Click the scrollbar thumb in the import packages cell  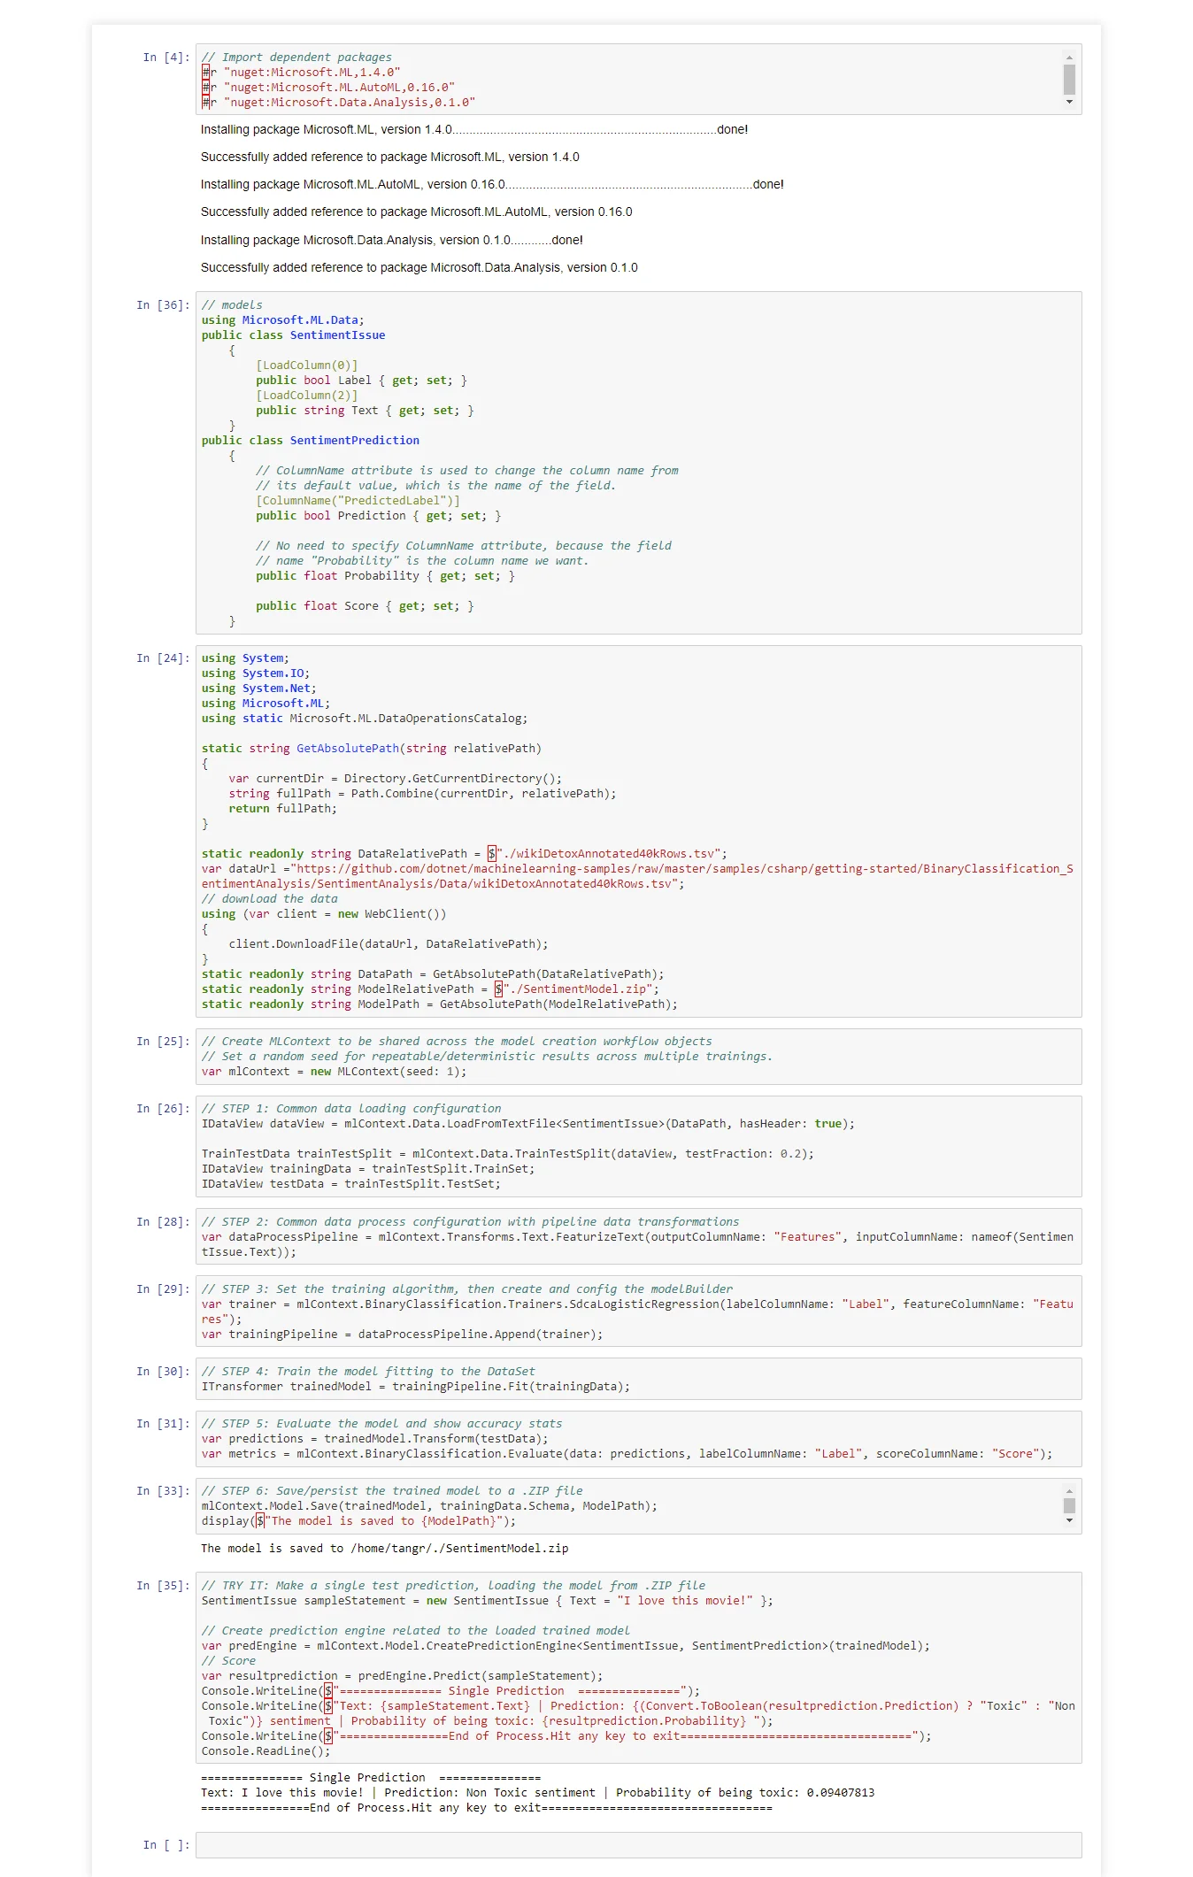coord(1069,80)
